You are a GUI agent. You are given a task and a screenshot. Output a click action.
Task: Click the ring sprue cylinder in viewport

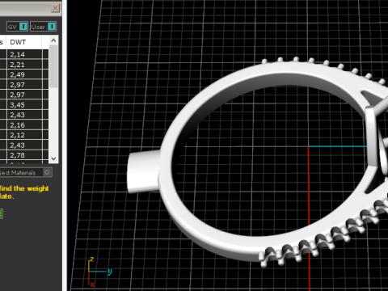[x=144, y=171]
